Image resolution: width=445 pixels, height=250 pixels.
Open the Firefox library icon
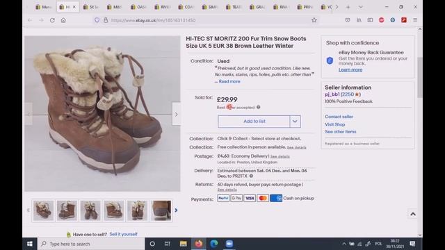[x=359, y=20]
